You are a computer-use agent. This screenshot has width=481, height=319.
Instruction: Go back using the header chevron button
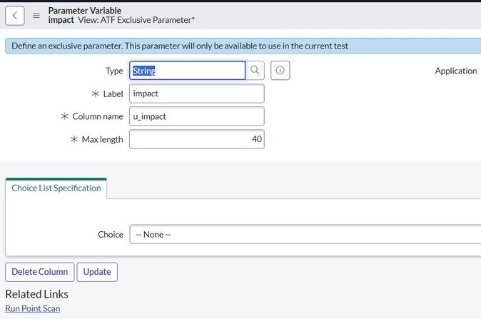pyautogui.click(x=16, y=15)
